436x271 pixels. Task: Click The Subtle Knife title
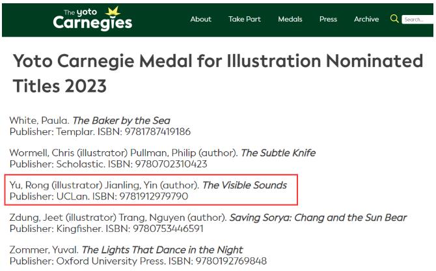[x=278, y=153]
